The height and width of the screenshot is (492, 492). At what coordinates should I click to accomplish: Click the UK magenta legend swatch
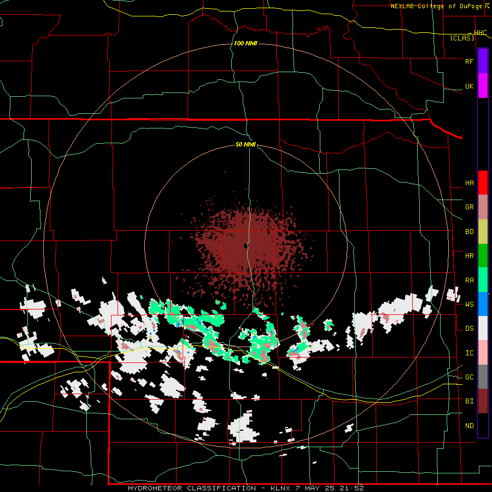(483, 86)
